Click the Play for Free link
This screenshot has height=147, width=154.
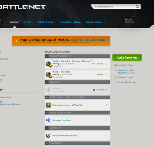click(101, 90)
